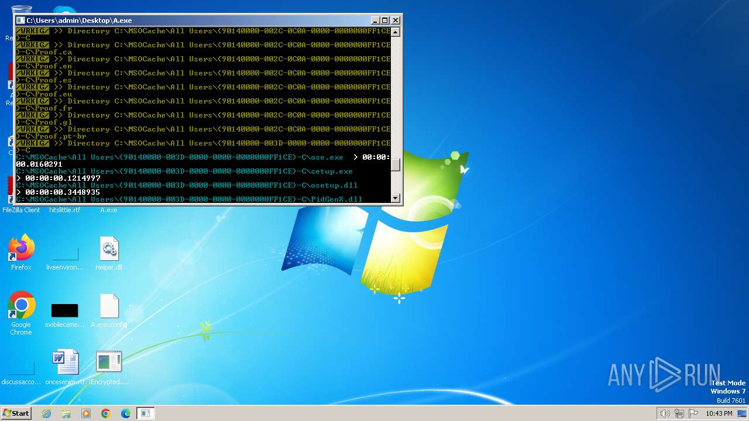
Task: Open the volume control in system tray
Action: [x=665, y=413]
